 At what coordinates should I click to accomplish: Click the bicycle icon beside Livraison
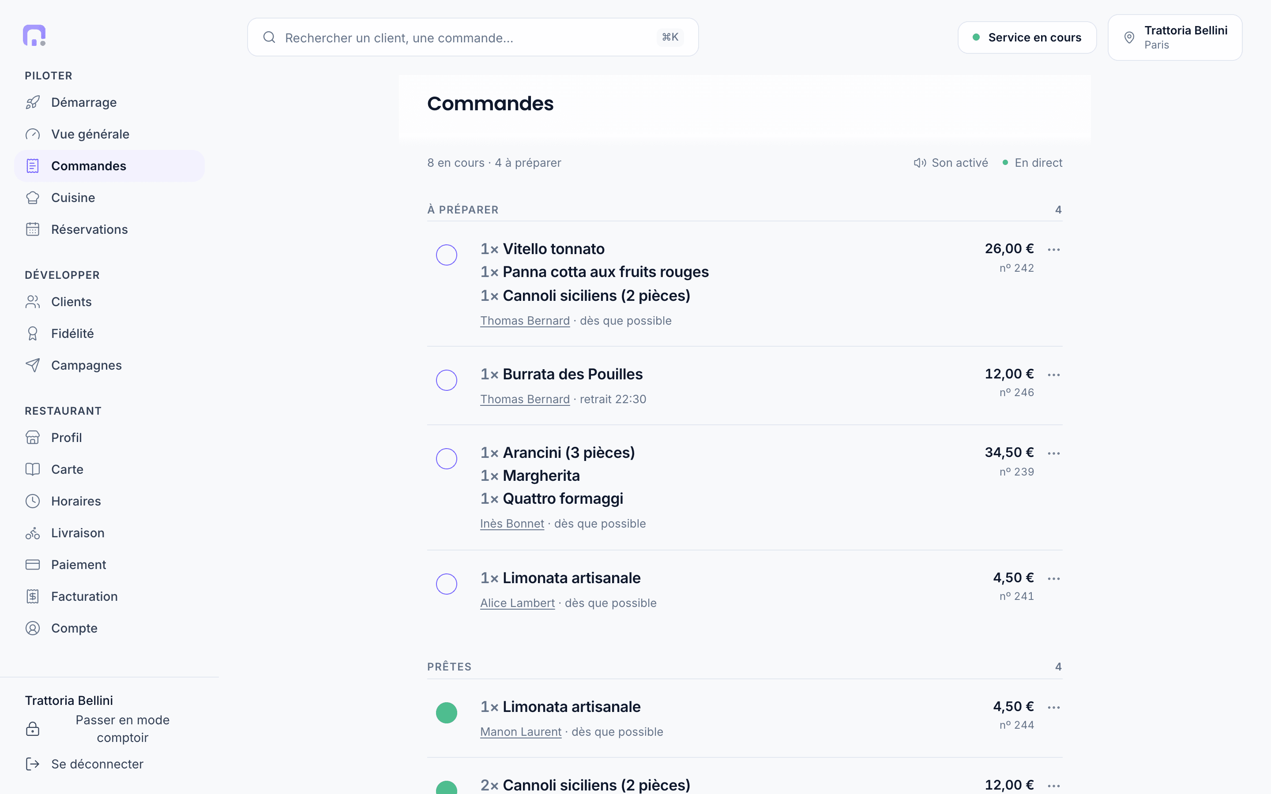tap(33, 533)
